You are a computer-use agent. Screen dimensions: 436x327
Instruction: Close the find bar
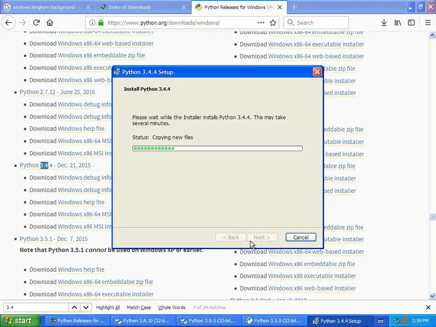click(428, 307)
